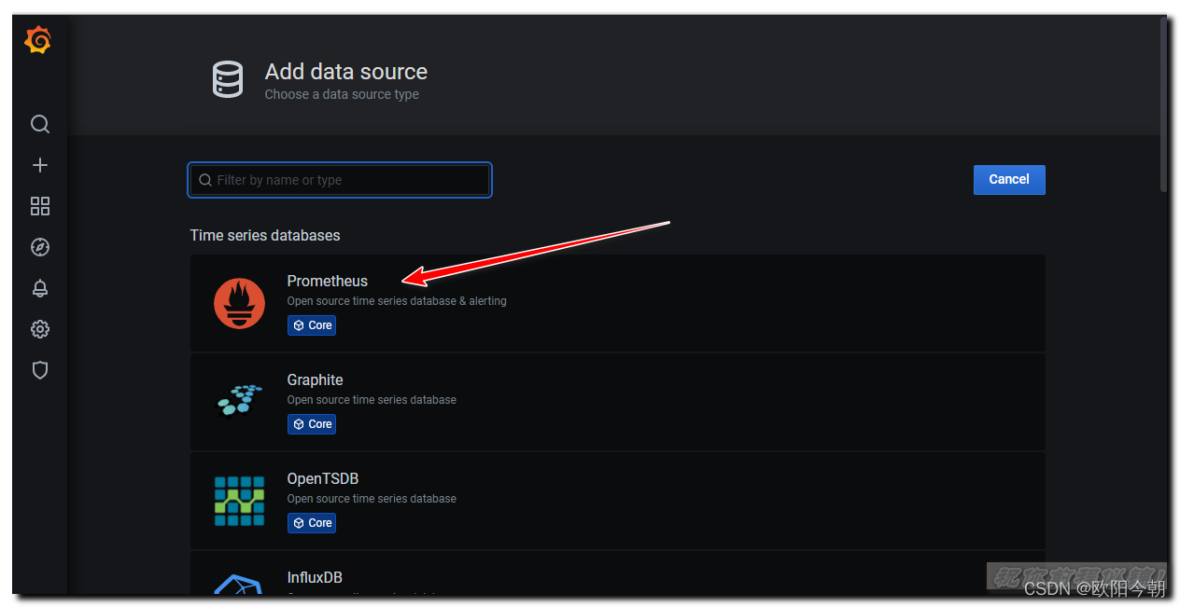Open the Server Admin shield icon

point(40,370)
